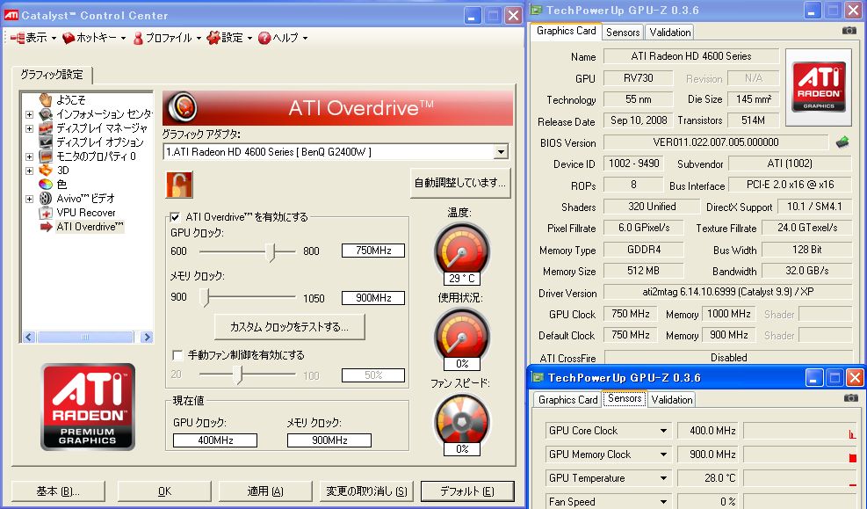Viewport: 867px width, 509px height.
Task: Click GPU-Z Sensors window title icon
Action: click(538, 377)
